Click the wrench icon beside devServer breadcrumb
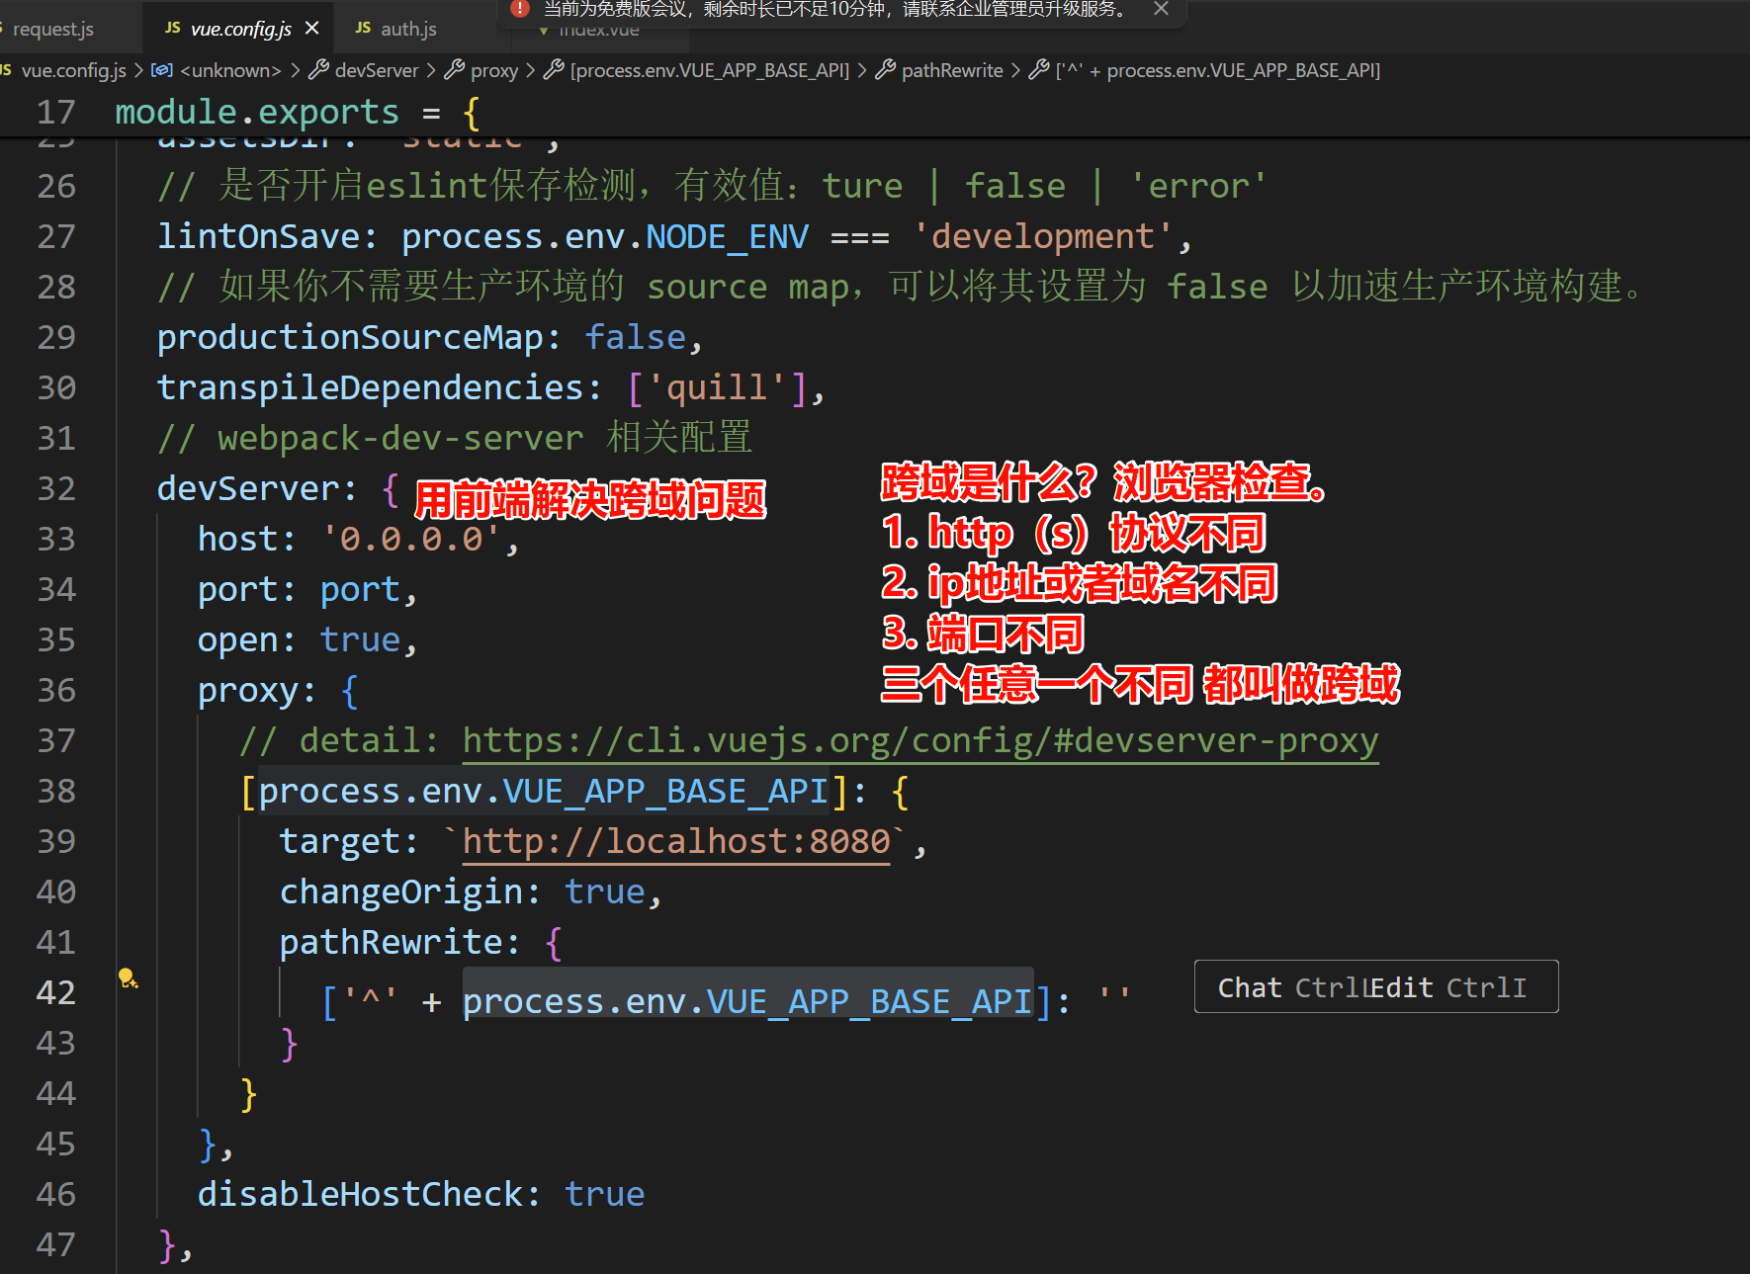 pos(318,70)
